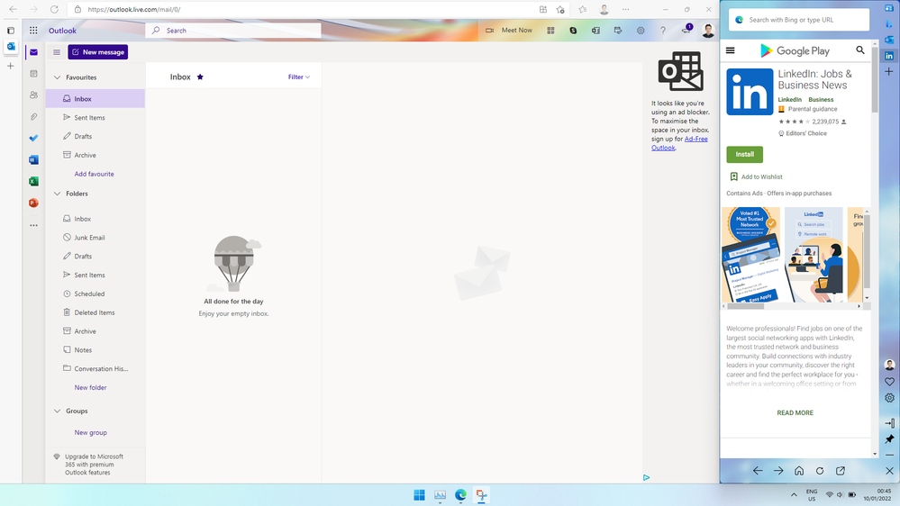Image resolution: width=900 pixels, height=506 pixels.
Task: Toggle the Inbox favourite star
Action: [x=200, y=77]
